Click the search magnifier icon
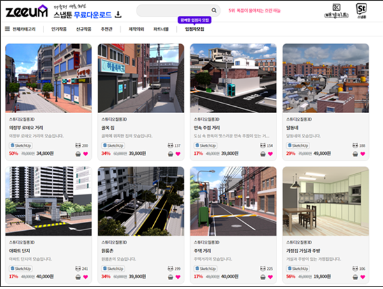Screen dimensions: 383x289 click(211, 11)
